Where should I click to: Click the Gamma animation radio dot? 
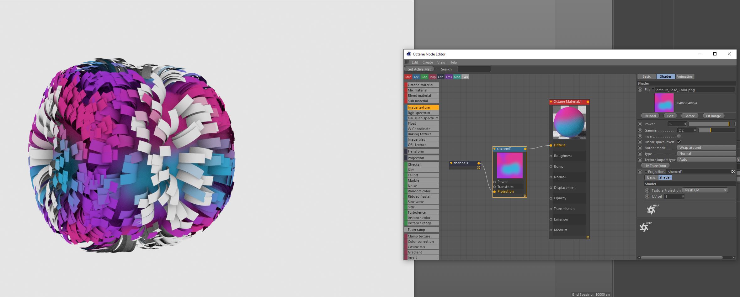click(640, 130)
